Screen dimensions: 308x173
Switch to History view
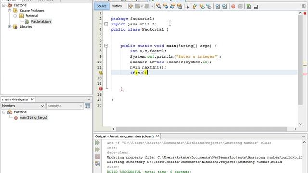click(116, 6)
